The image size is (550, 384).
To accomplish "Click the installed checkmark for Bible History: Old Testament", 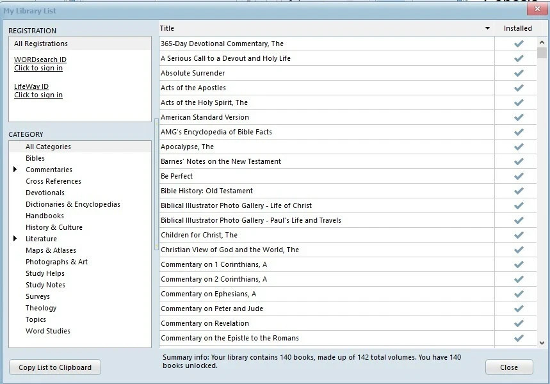I will pos(517,191).
